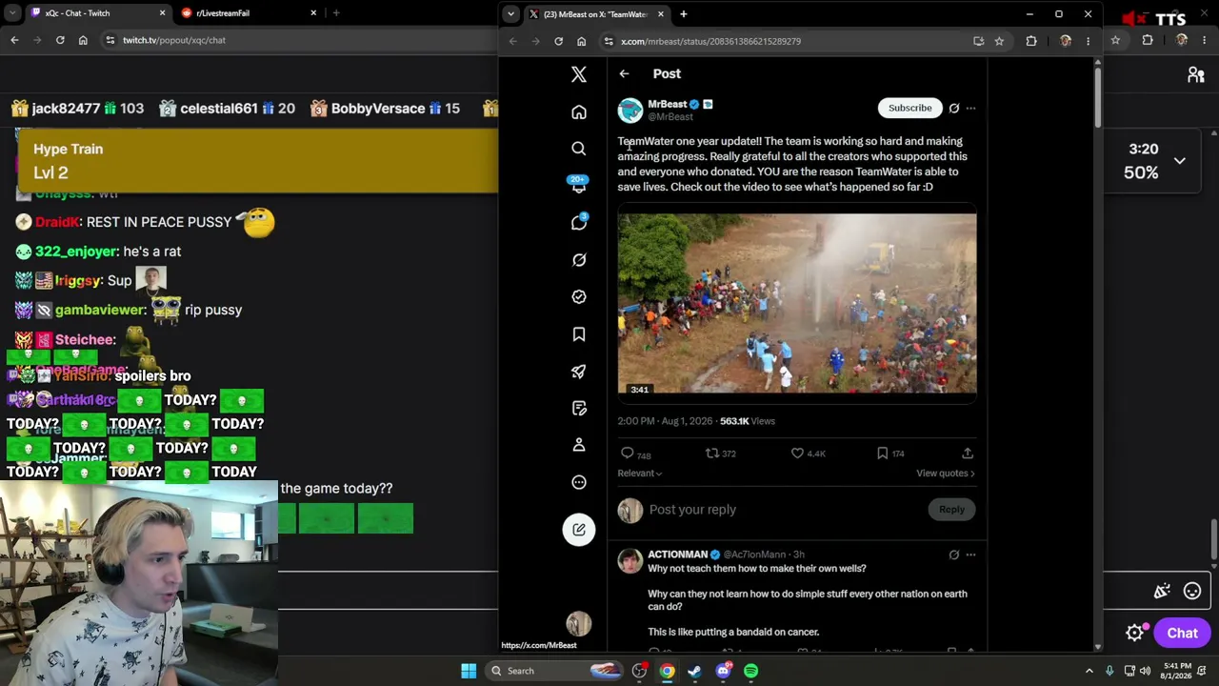Viewport: 1219px width, 686px height.
Task: Open a new tab in the X window
Action: pyautogui.click(x=683, y=14)
